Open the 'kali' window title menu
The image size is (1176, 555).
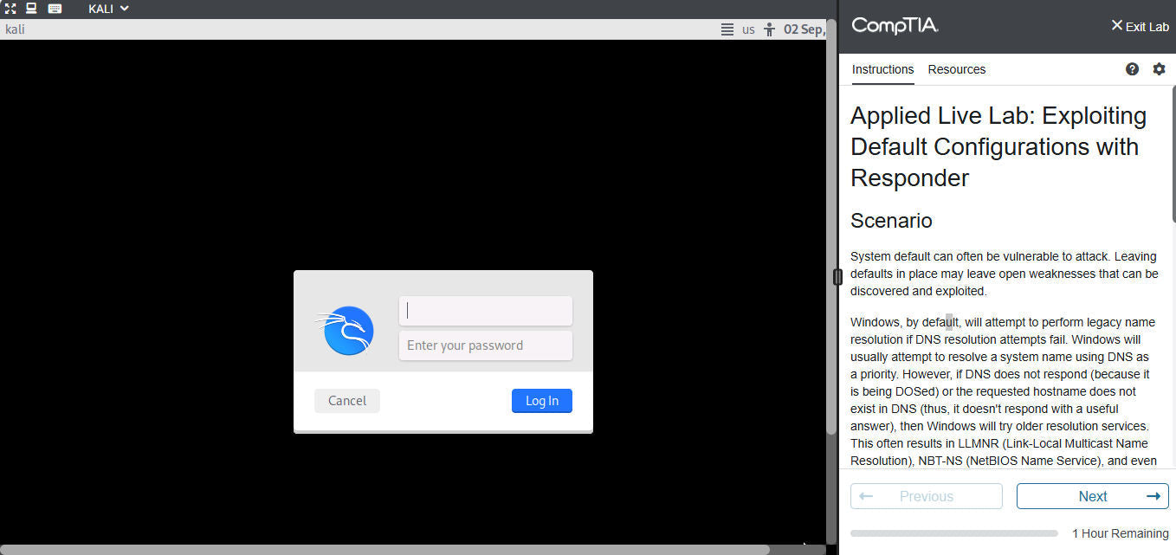tap(15, 29)
